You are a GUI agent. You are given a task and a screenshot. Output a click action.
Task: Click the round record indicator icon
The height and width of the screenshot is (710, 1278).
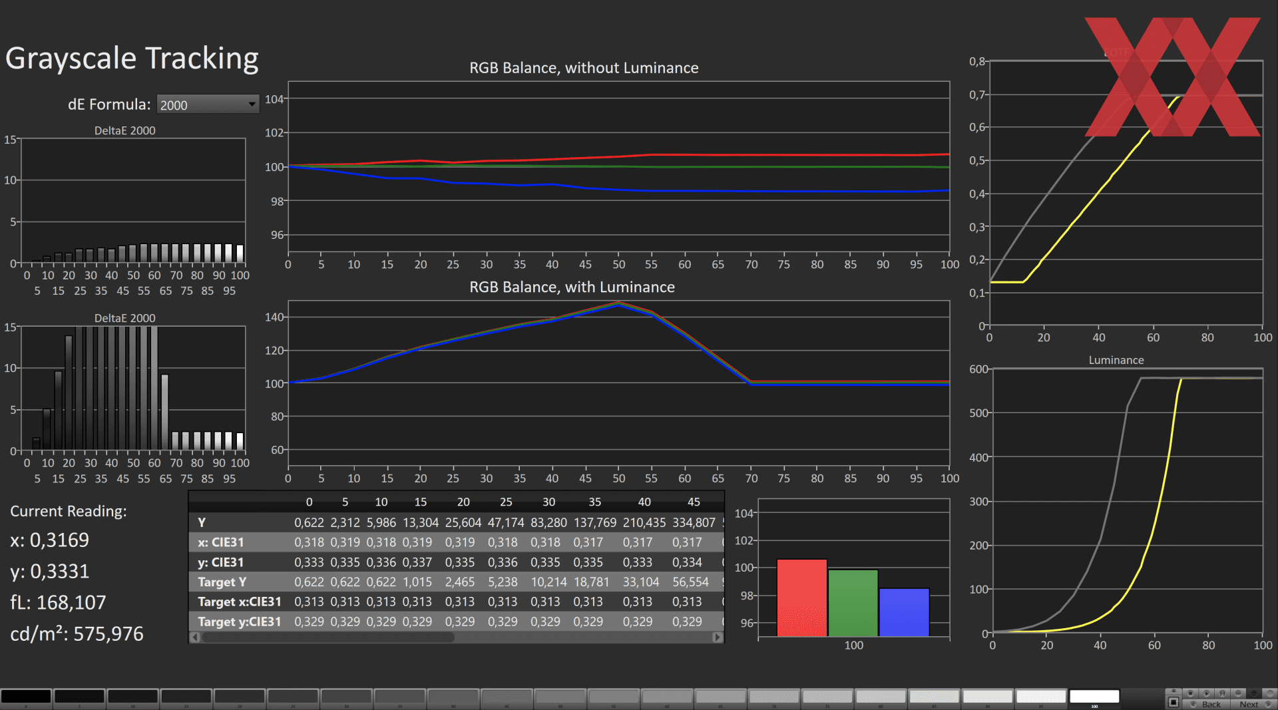point(1270,693)
